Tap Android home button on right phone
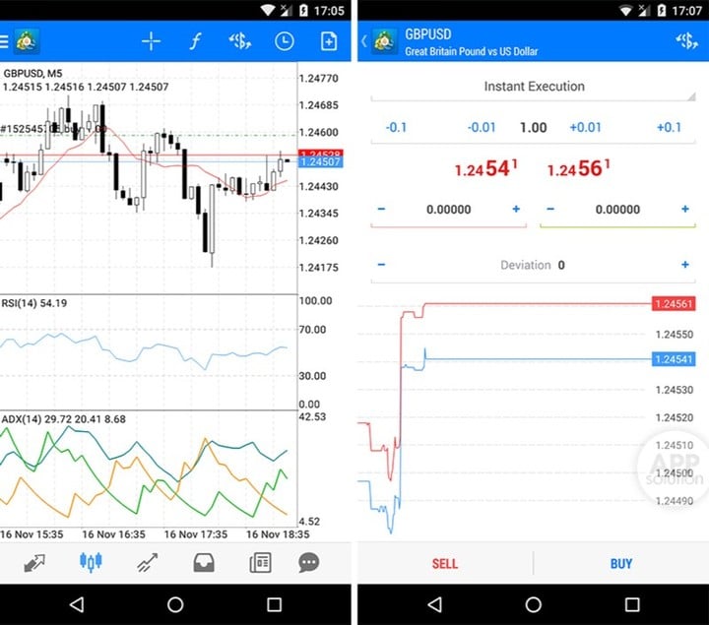The height and width of the screenshot is (625, 709). 533,604
